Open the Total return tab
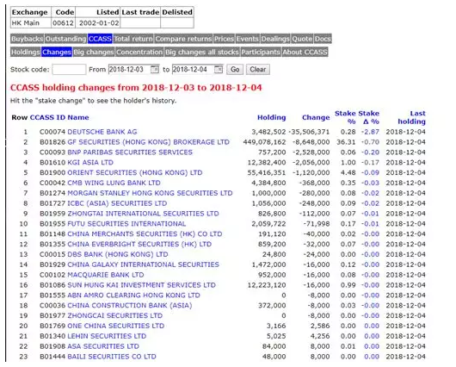The image size is (456, 367). [x=133, y=39]
